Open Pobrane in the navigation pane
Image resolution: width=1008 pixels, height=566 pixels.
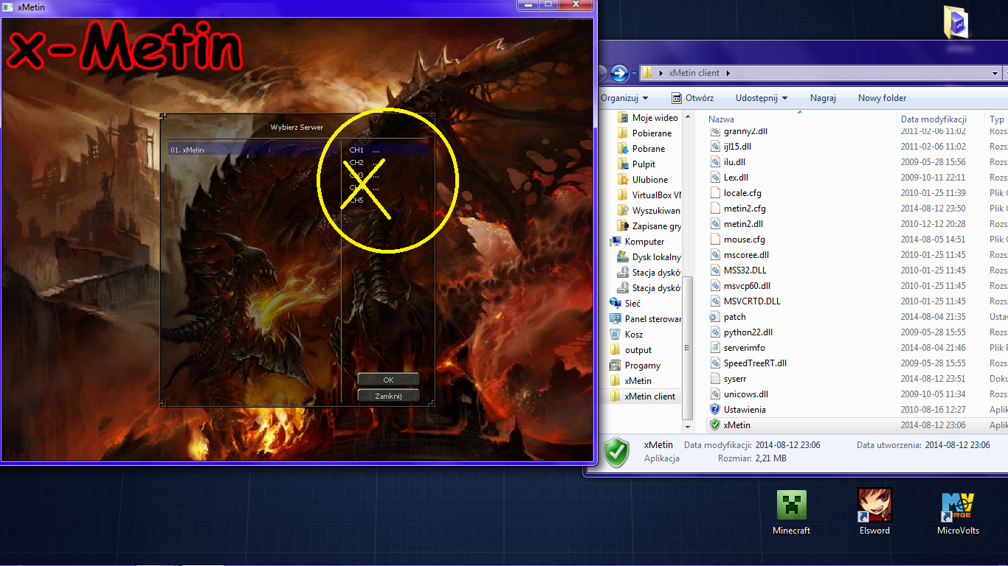(649, 149)
